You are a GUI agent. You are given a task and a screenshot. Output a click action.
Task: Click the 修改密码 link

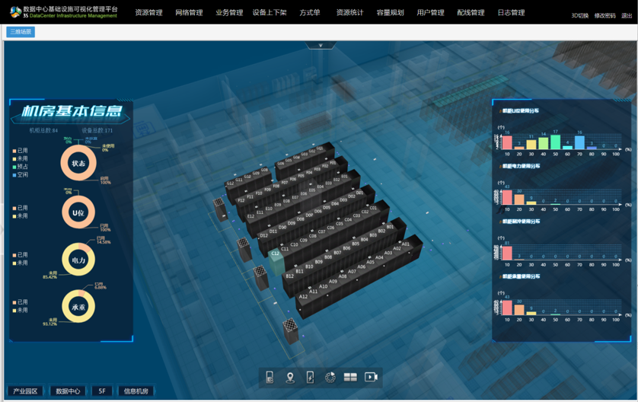605,15
